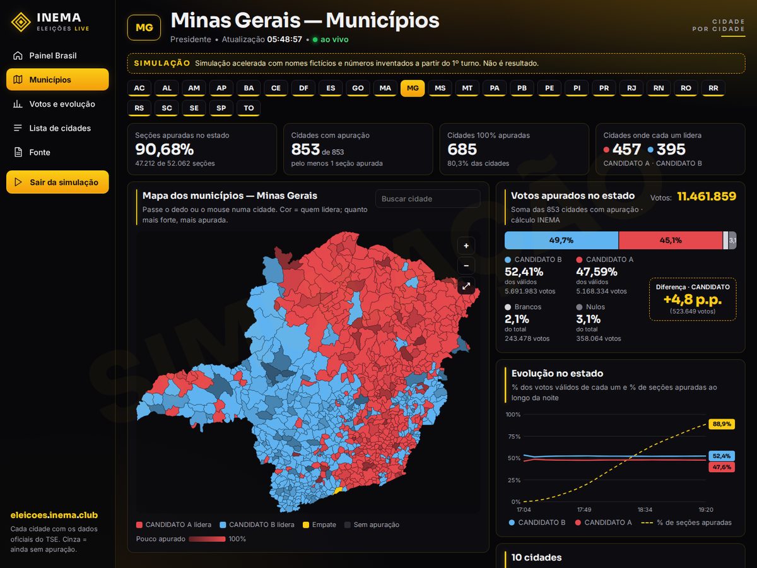Toggle % de seções apuradas chart legend
757x568 pixels.
686,523
